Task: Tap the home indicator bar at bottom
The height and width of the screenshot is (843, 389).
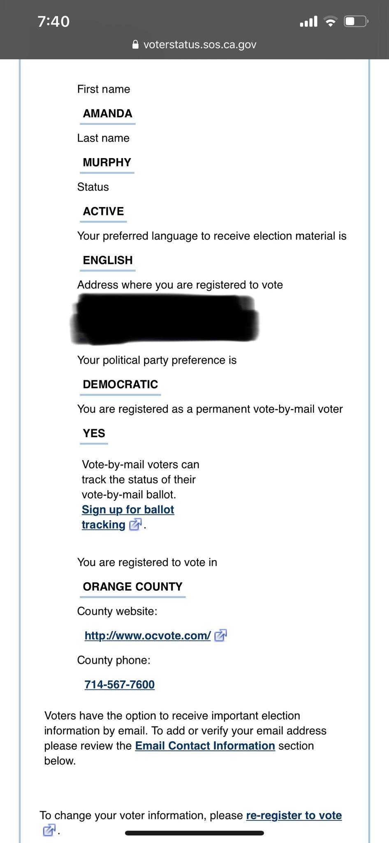Action: 194,833
